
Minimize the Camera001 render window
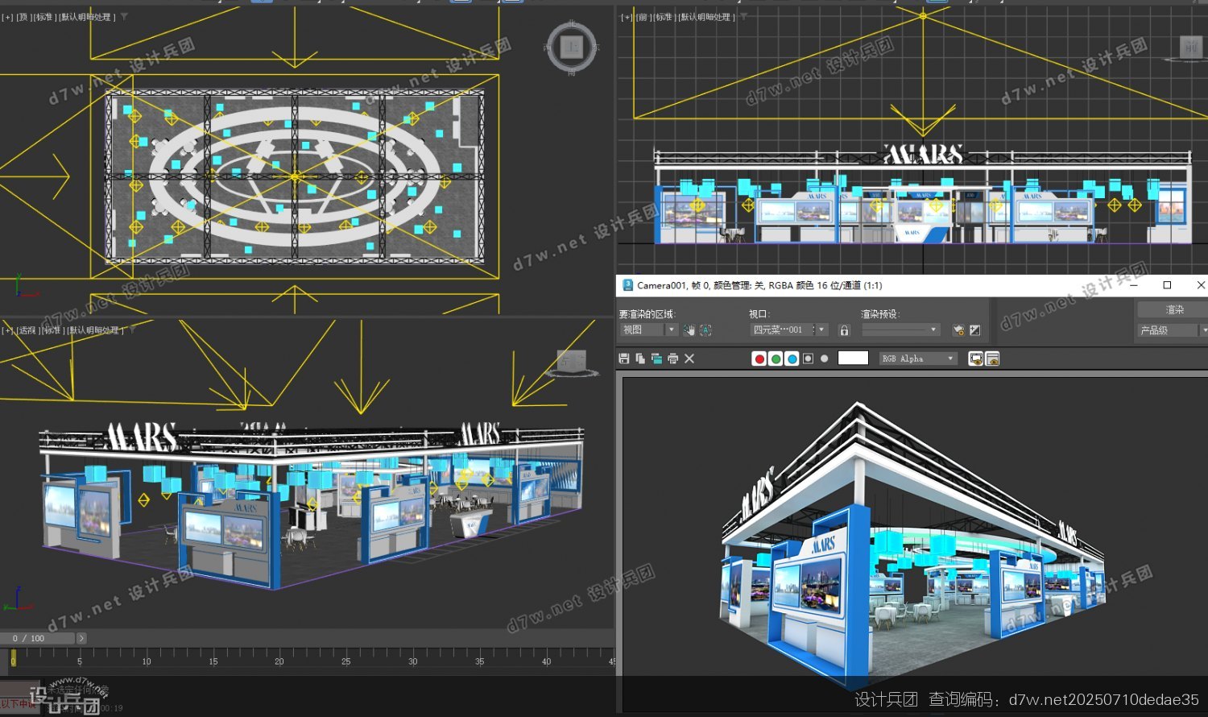(x=1134, y=285)
